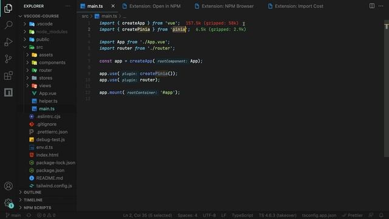The width and height of the screenshot is (389, 219).
Task: Open errors and warnings count
Action: click(x=46, y=215)
